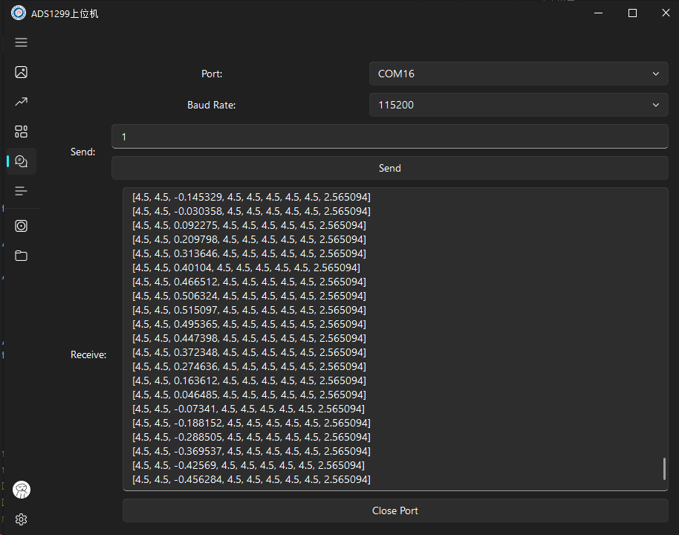Click the Baud Rate: label
Viewport: 679px width, 535px height.
pos(211,105)
